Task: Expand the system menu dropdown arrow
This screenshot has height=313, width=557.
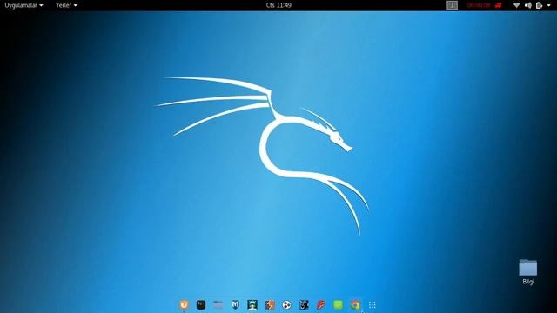Action: (549, 5)
